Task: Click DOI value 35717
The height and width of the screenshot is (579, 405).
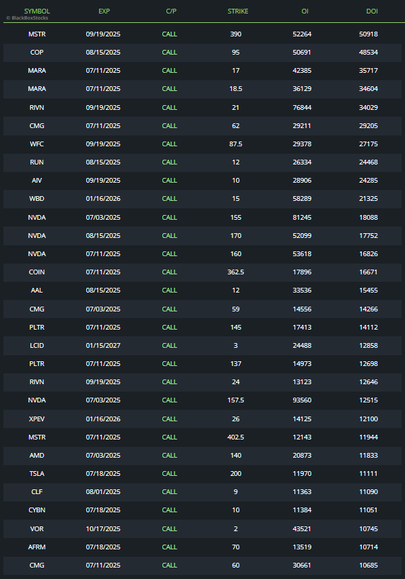Action: click(x=369, y=70)
